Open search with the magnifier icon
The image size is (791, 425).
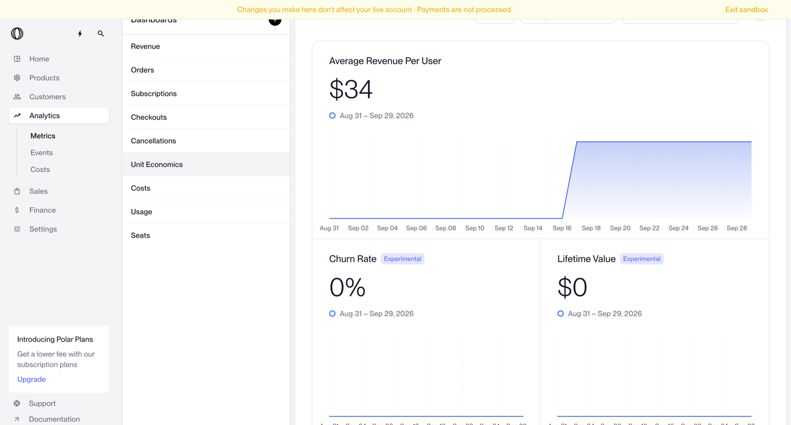[x=101, y=33]
